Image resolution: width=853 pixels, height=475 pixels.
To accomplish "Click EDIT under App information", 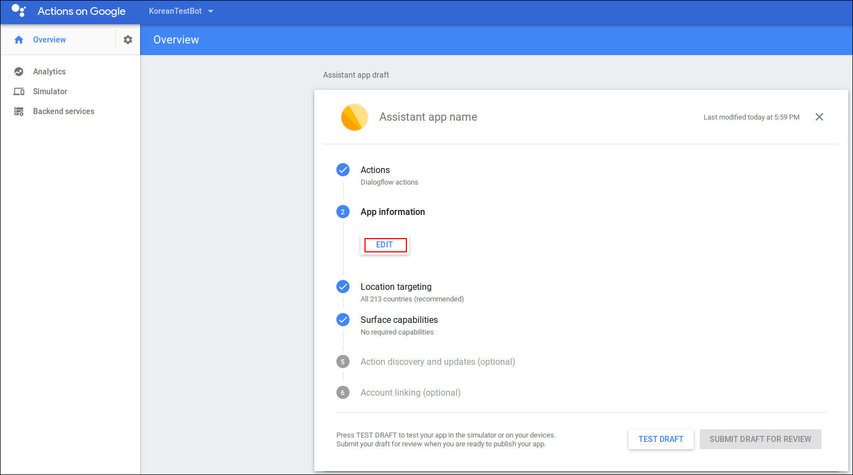I will click(x=385, y=245).
